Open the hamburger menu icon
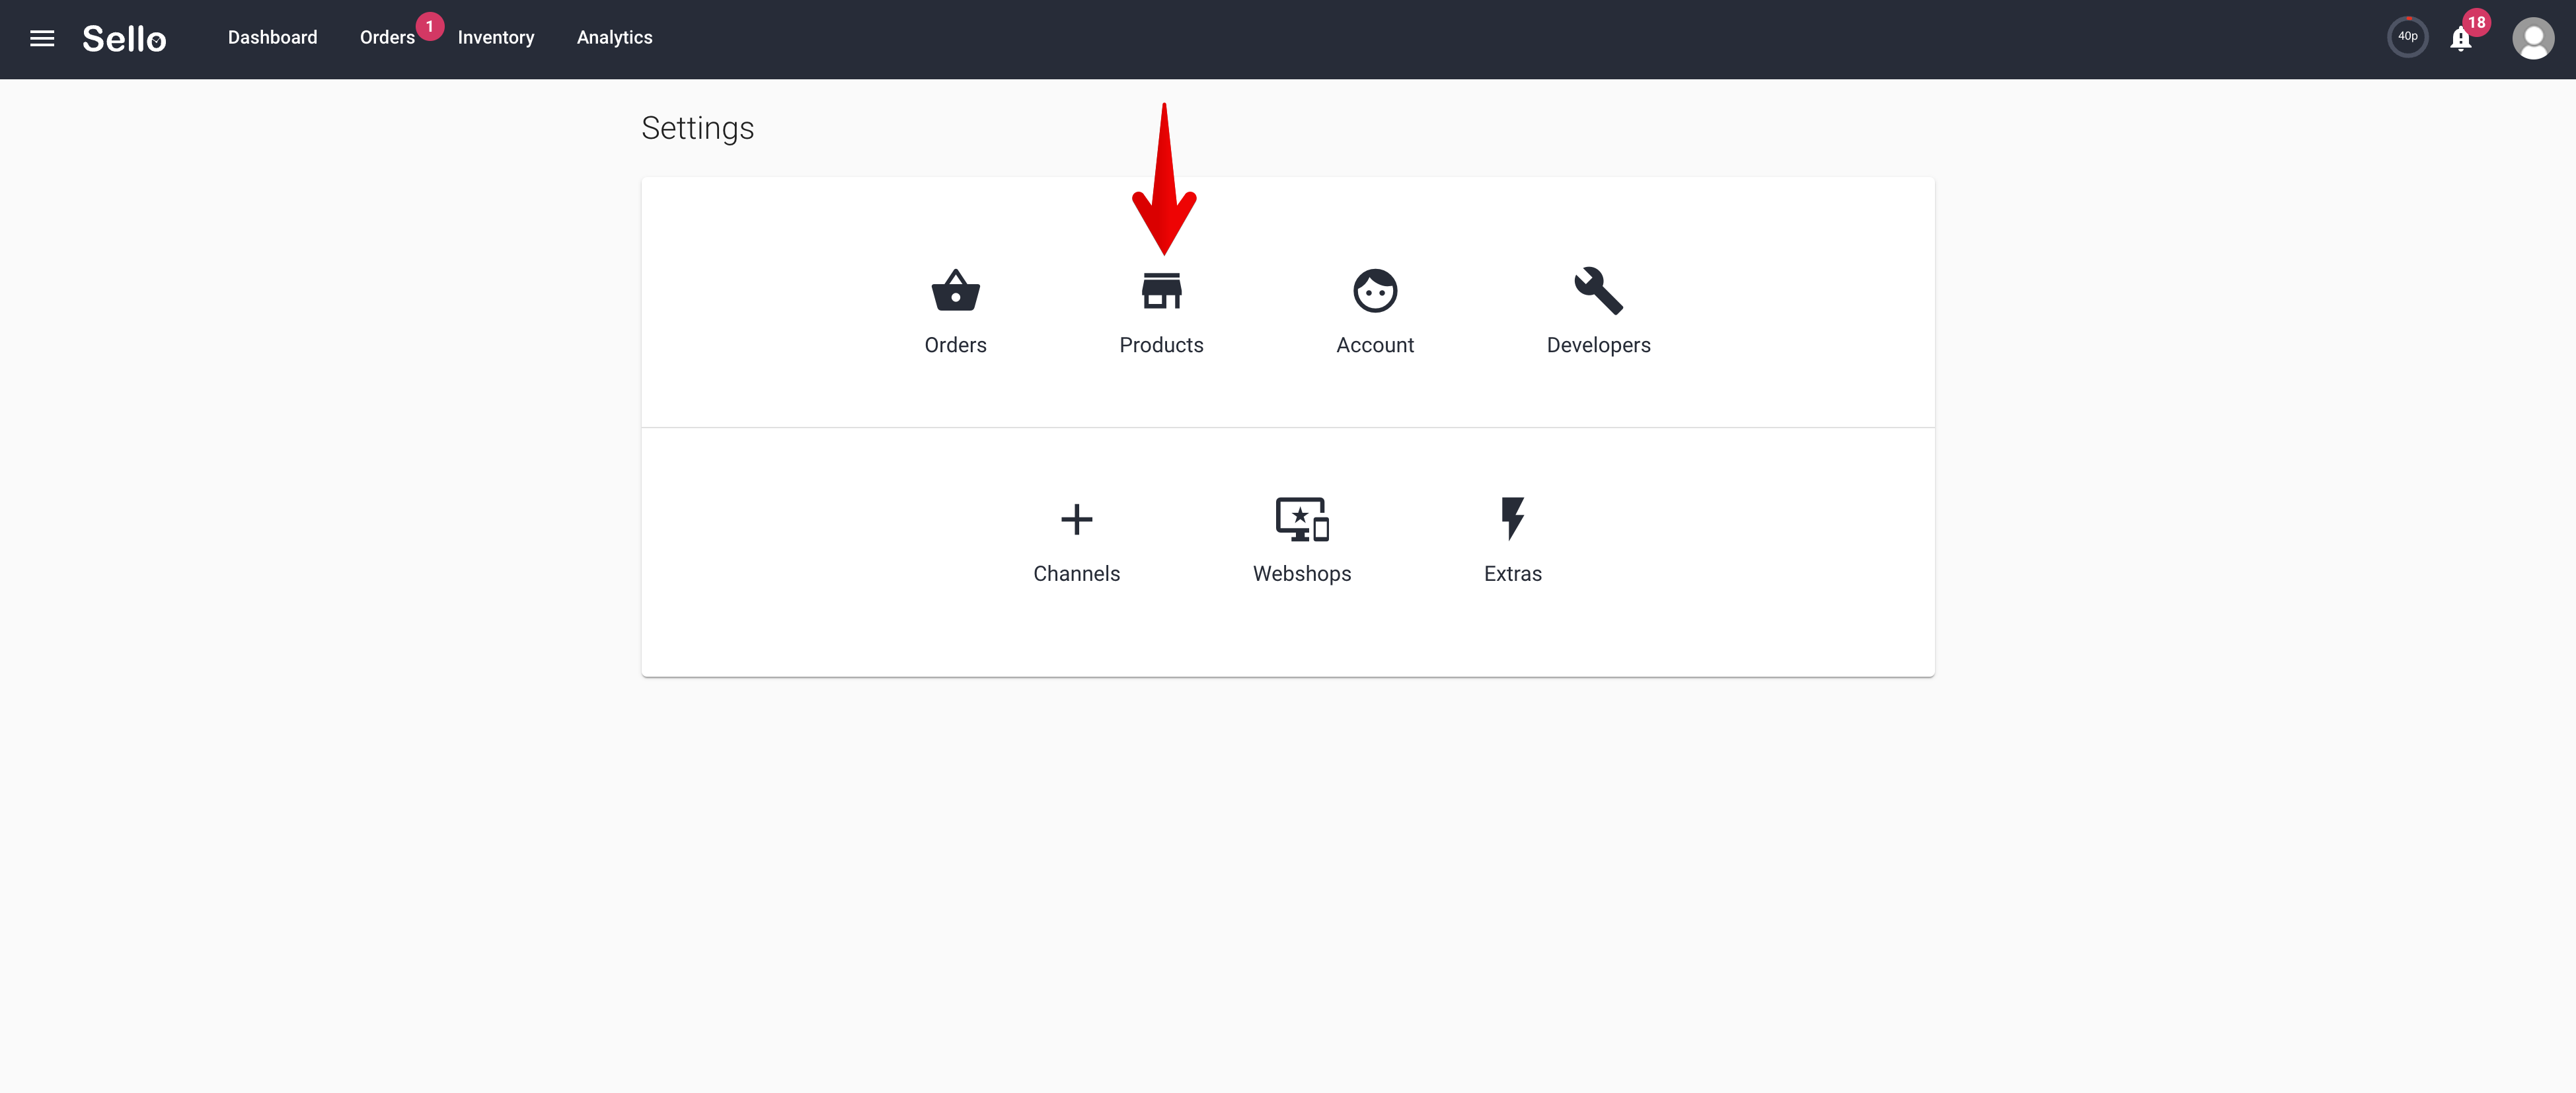Image resolution: width=2576 pixels, height=1093 pixels. 42,38
